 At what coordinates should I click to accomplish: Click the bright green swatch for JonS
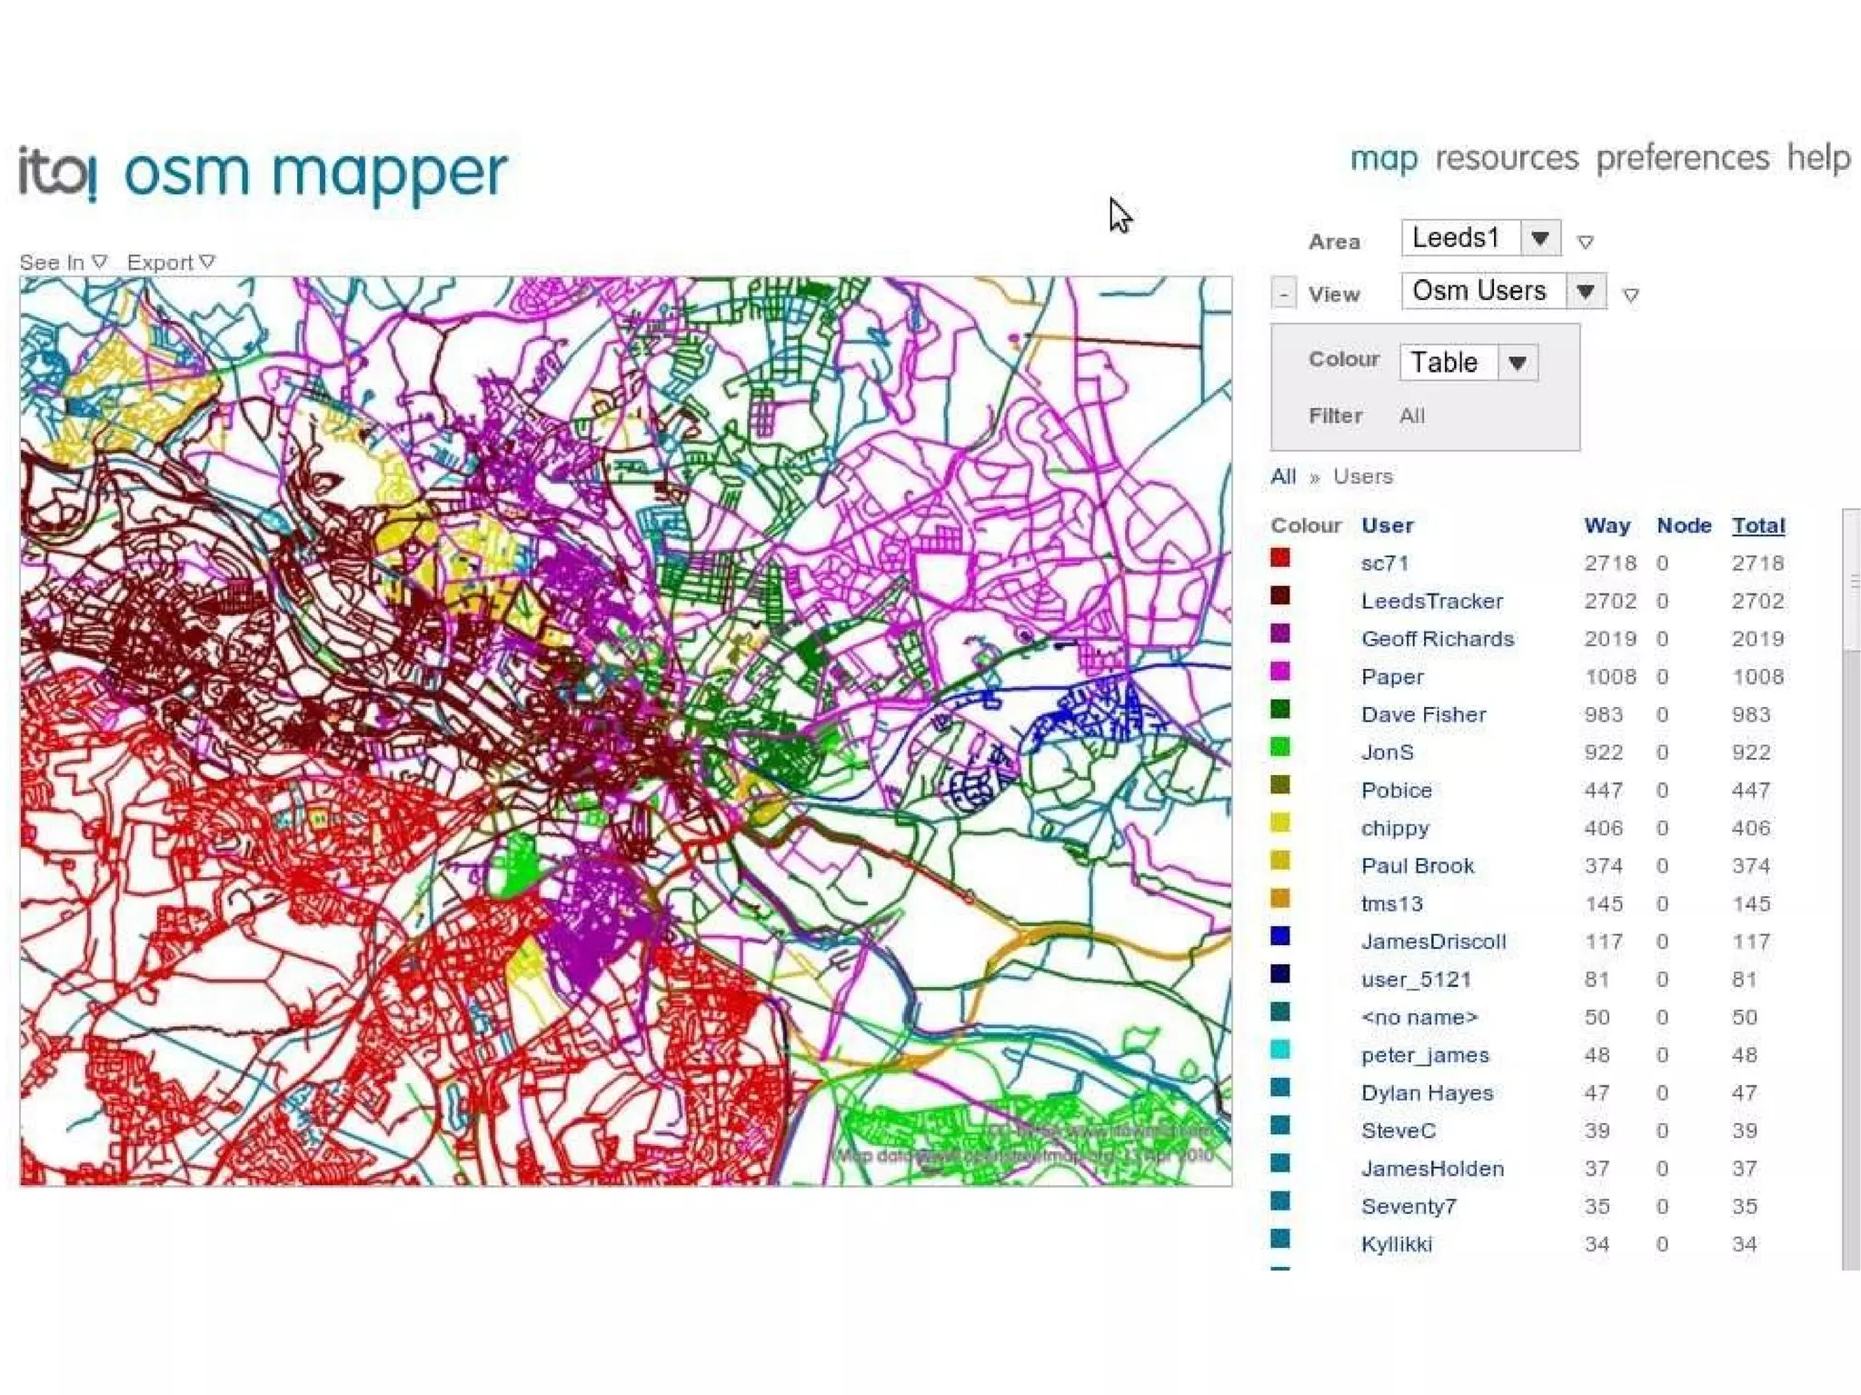coord(1280,748)
